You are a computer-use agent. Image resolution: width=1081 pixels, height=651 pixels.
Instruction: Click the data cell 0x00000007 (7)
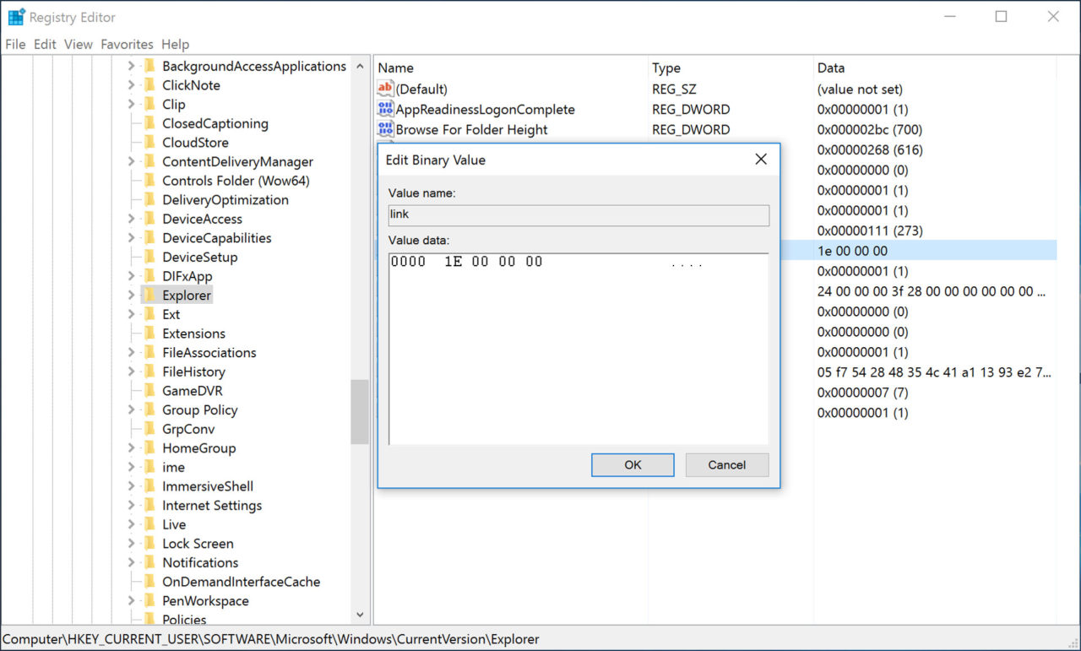click(x=863, y=393)
